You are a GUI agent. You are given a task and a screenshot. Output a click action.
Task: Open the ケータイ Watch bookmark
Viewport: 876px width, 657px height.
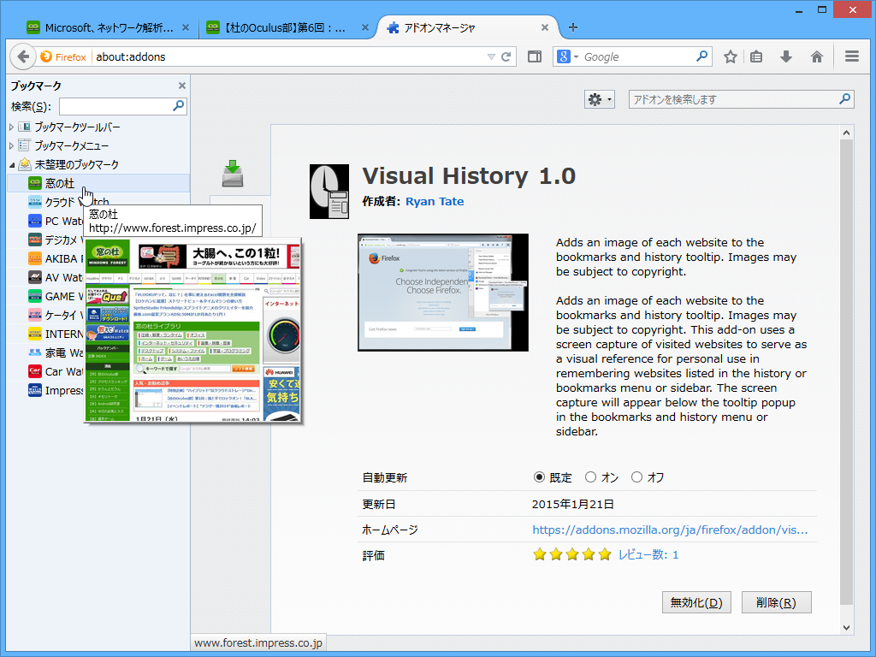(x=55, y=315)
